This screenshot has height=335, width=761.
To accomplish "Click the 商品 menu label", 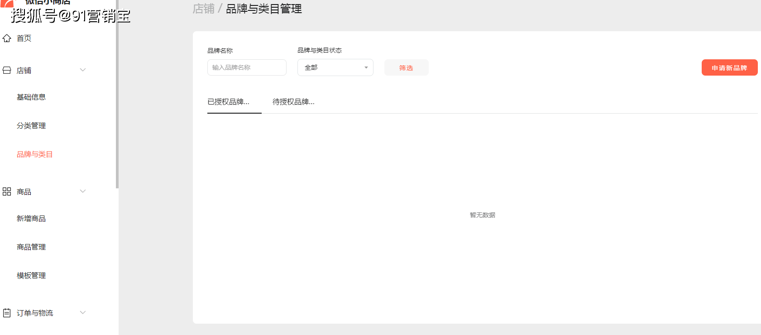I will point(24,192).
